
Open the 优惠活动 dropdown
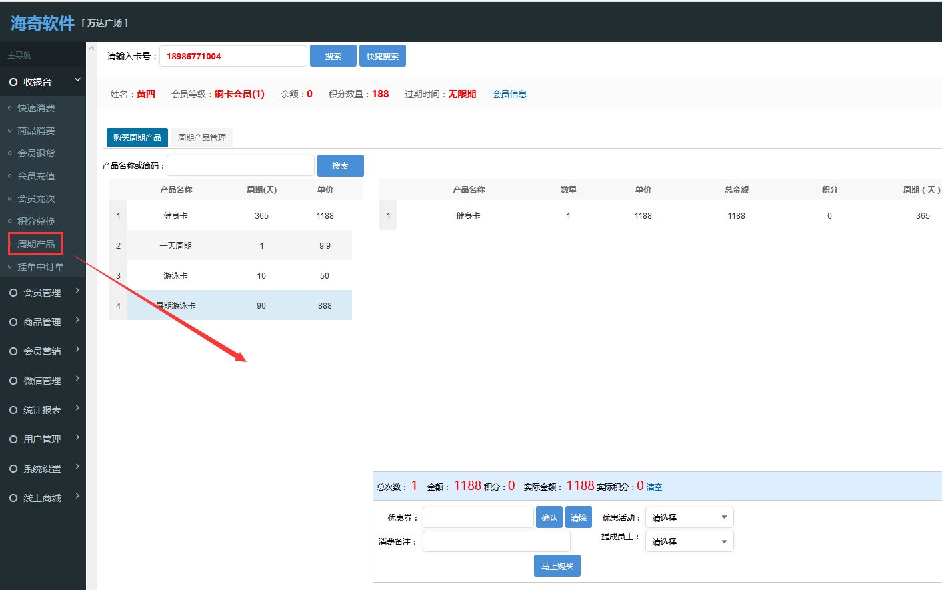[x=689, y=517]
